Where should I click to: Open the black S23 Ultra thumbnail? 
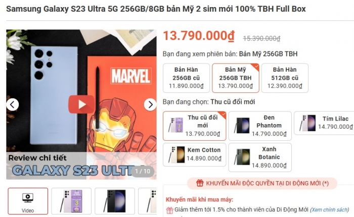point(115,201)
